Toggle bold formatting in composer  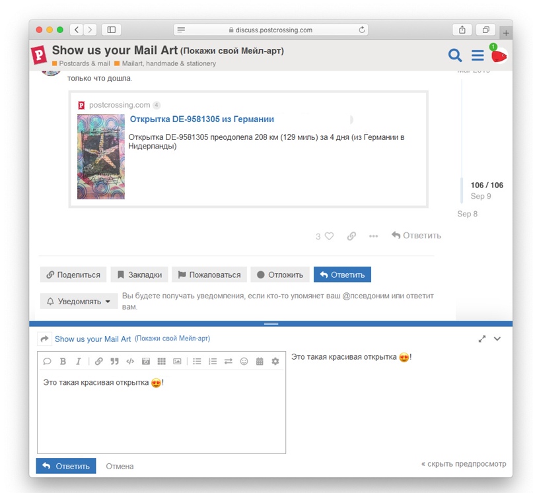click(63, 361)
